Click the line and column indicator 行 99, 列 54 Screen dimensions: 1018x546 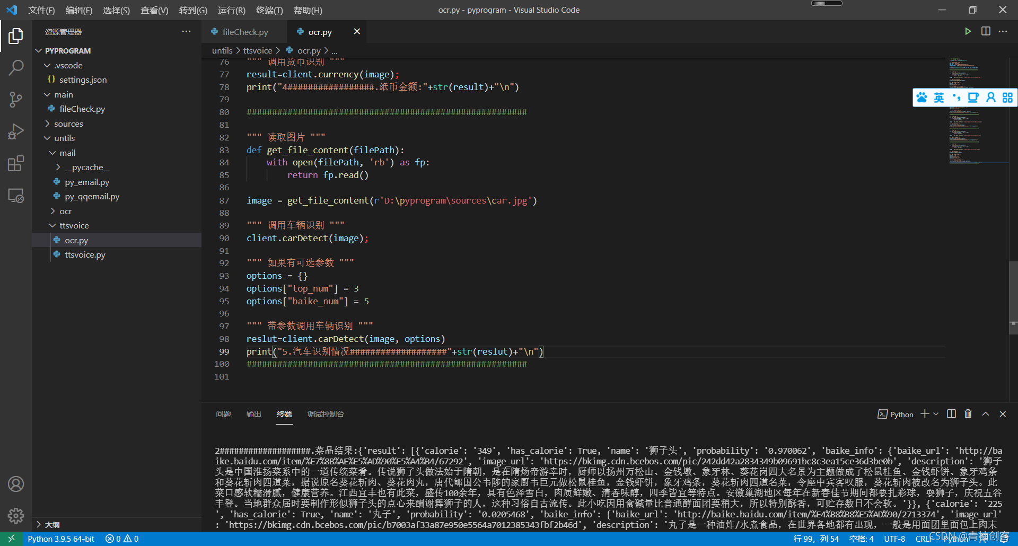[816, 539]
